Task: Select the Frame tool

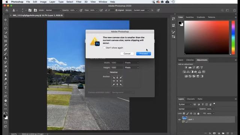Action: point(6,41)
